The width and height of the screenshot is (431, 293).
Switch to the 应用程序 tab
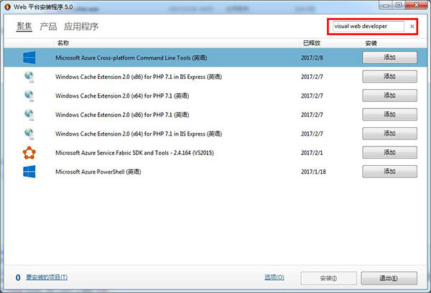81,27
